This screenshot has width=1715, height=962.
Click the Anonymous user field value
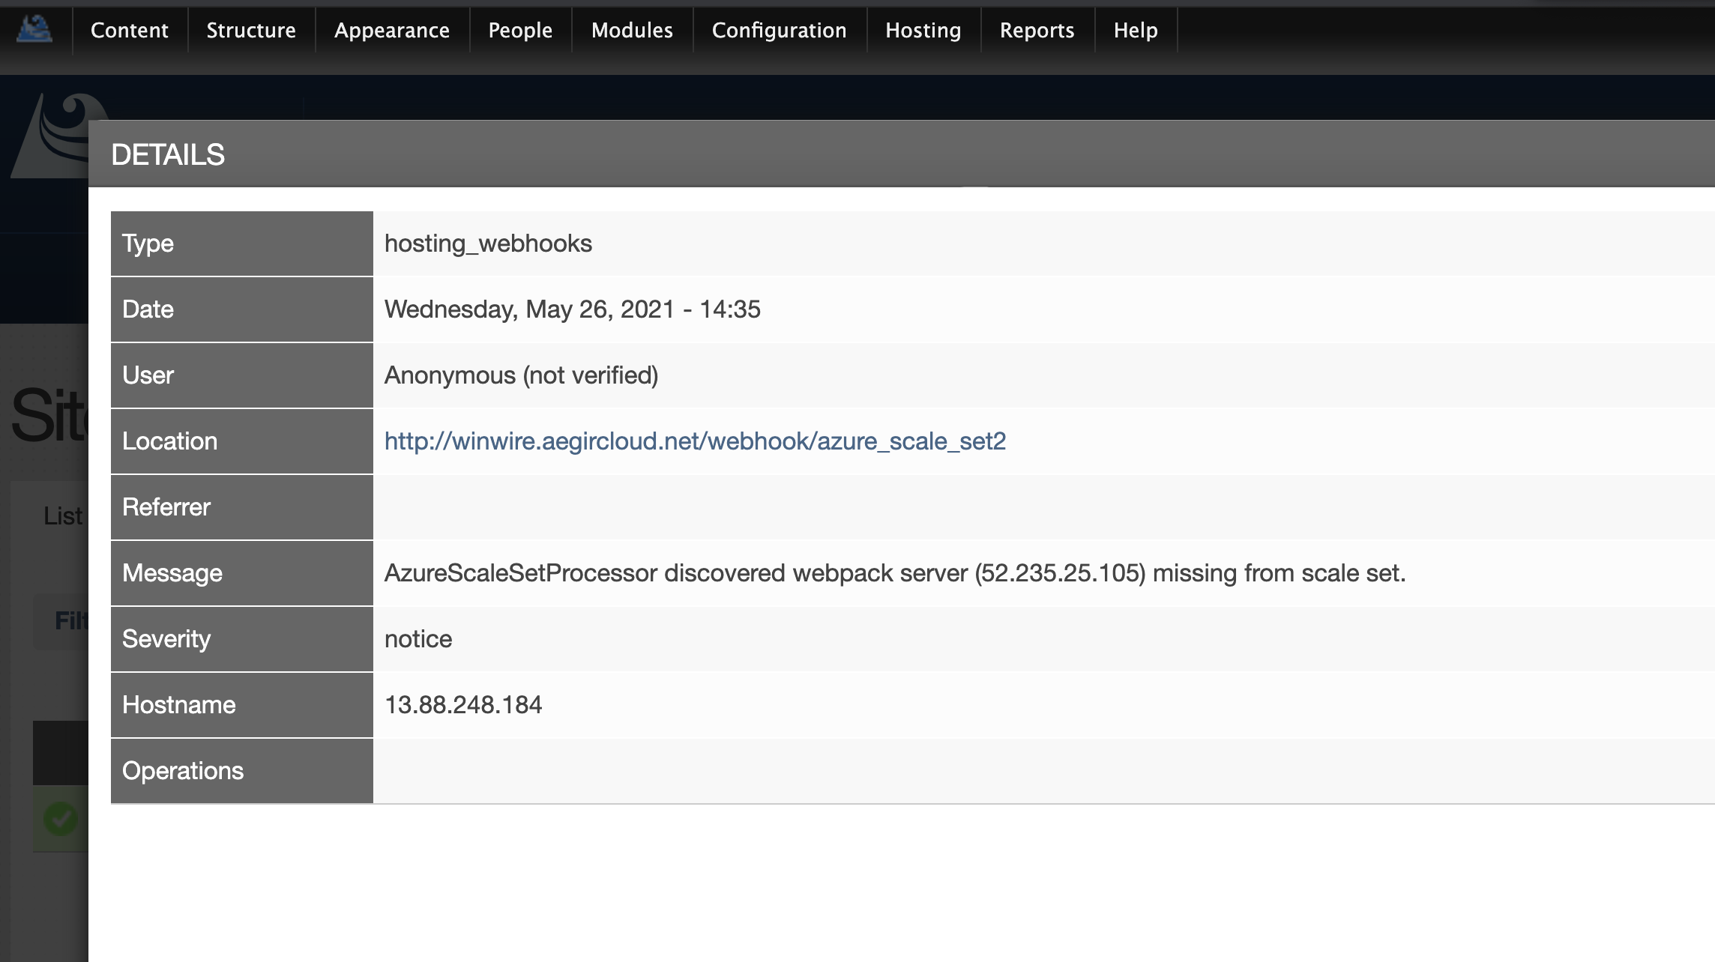(x=521, y=375)
